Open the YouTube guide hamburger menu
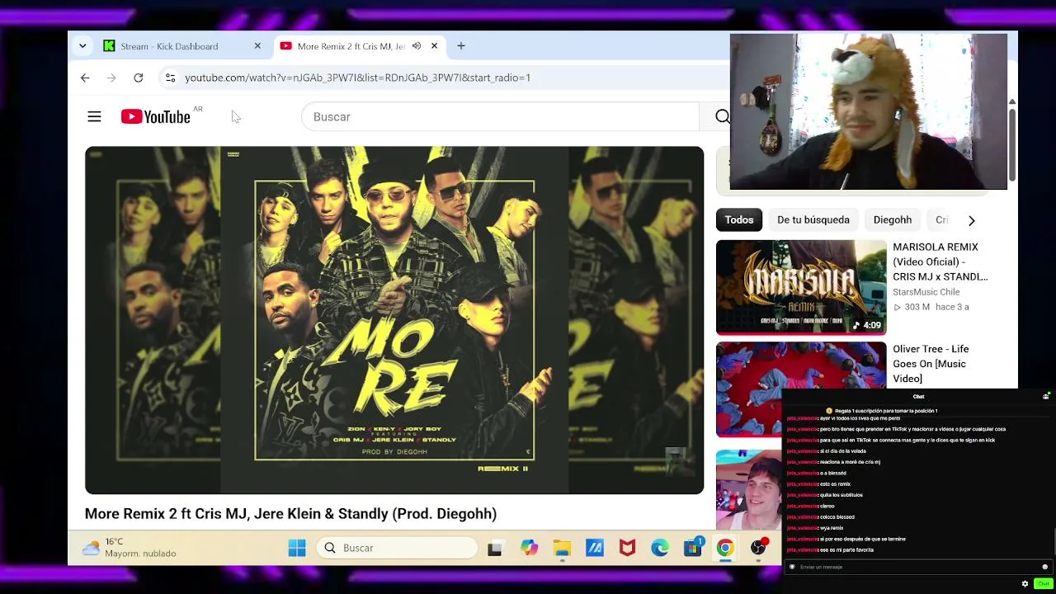This screenshot has width=1056, height=594. 94,117
